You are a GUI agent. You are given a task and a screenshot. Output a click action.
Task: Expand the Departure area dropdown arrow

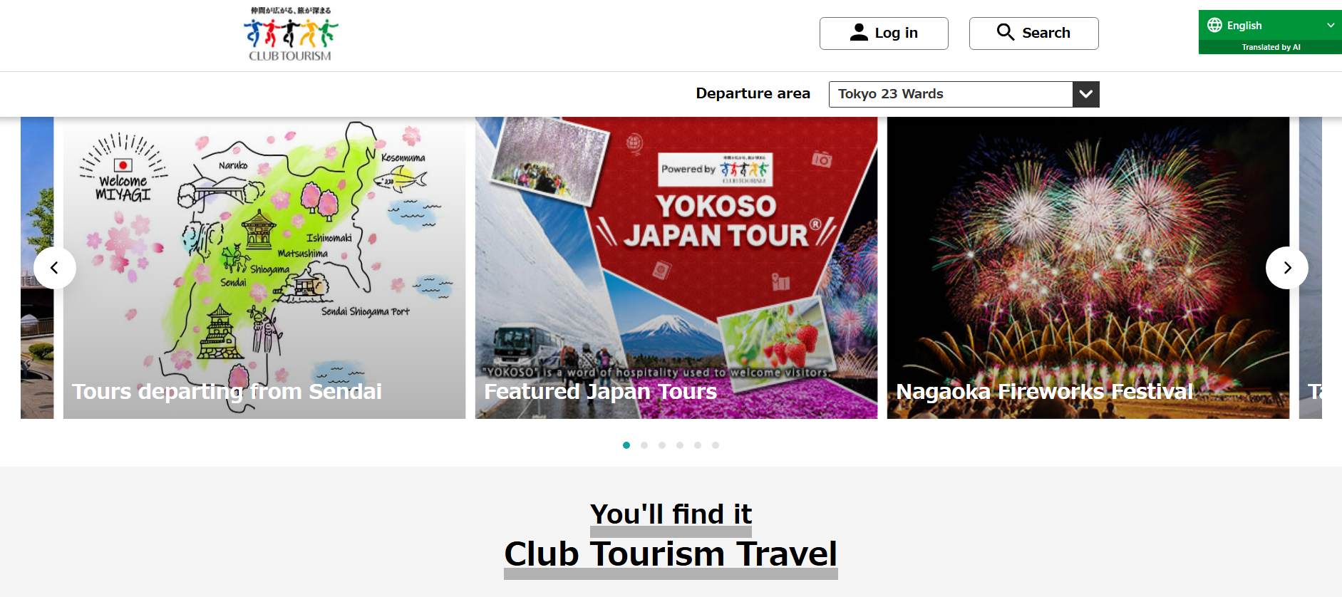coord(1085,94)
